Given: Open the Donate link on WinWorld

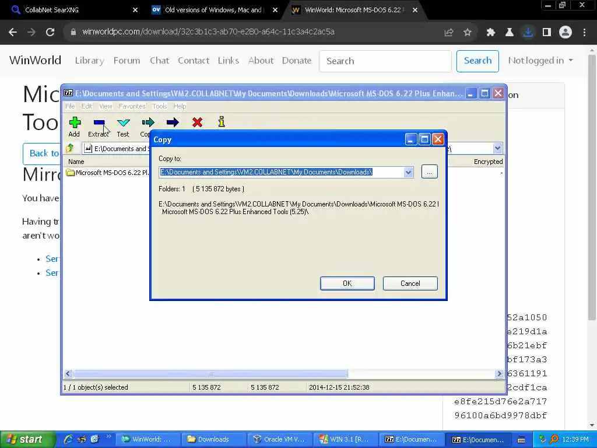Looking at the screenshot, I should click(297, 61).
